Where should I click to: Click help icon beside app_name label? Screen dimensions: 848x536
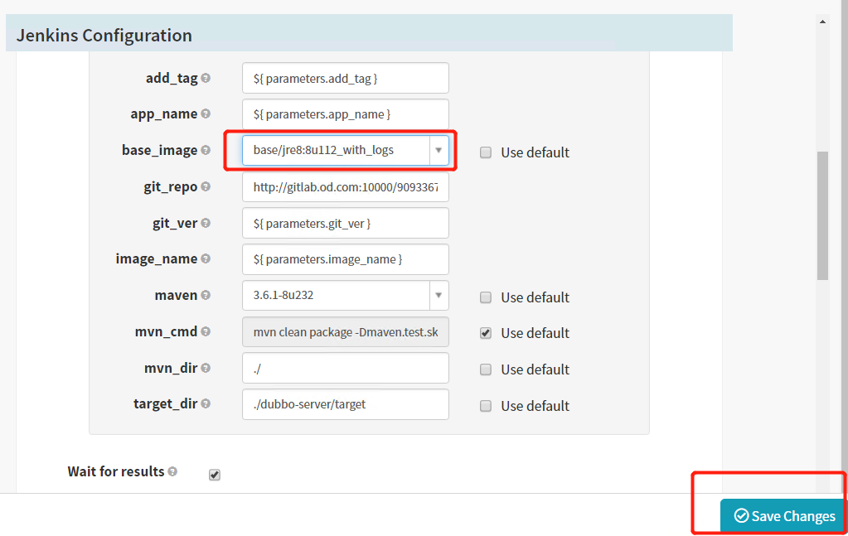tap(206, 114)
